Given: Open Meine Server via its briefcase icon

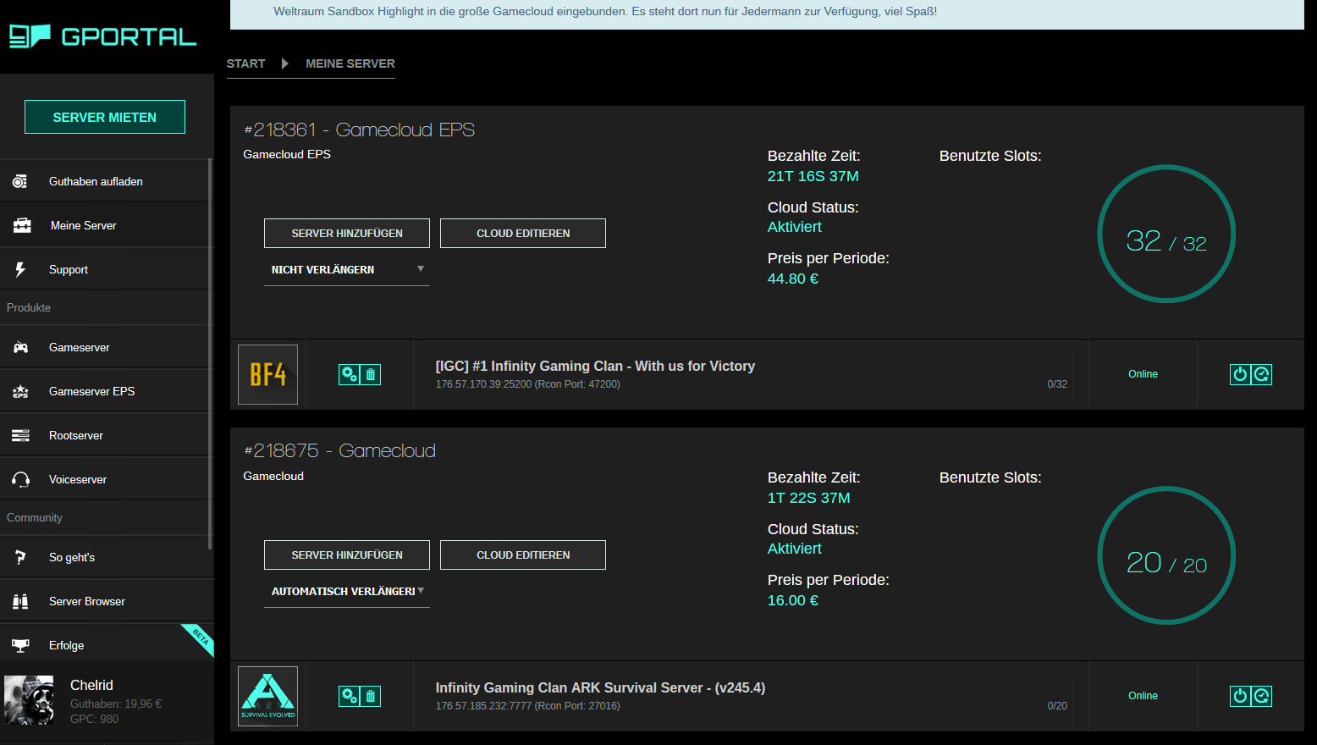Looking at the screenshot, I should pos(22,225).
